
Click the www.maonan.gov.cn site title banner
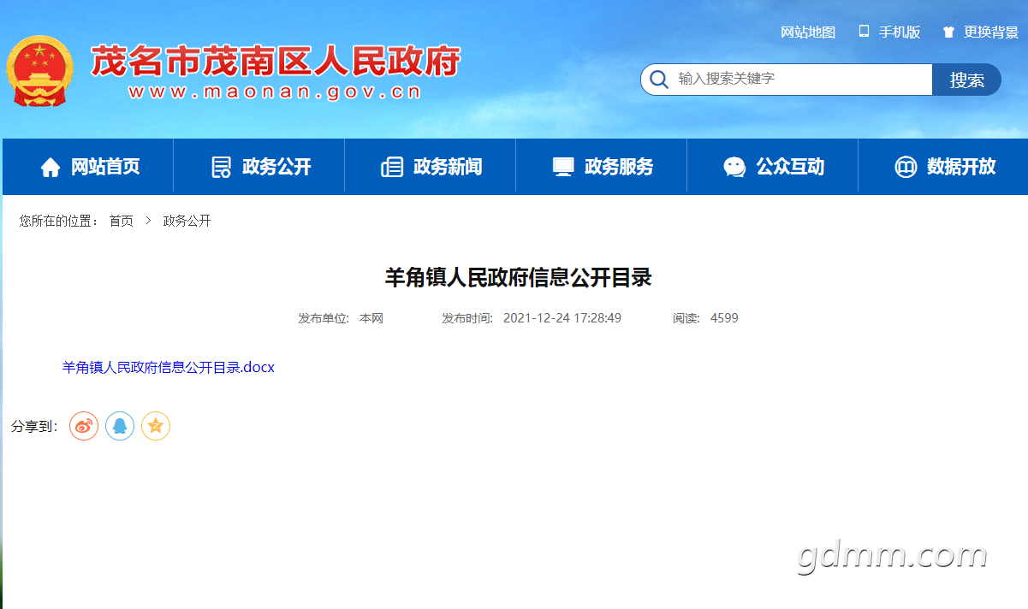275,91
